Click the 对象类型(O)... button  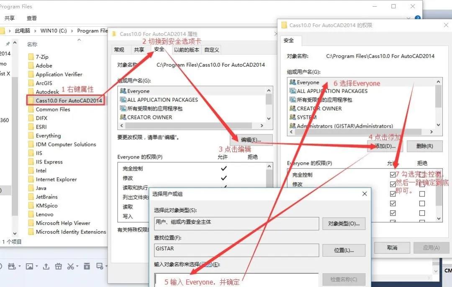pyautogui.click(x=344, y=224)
